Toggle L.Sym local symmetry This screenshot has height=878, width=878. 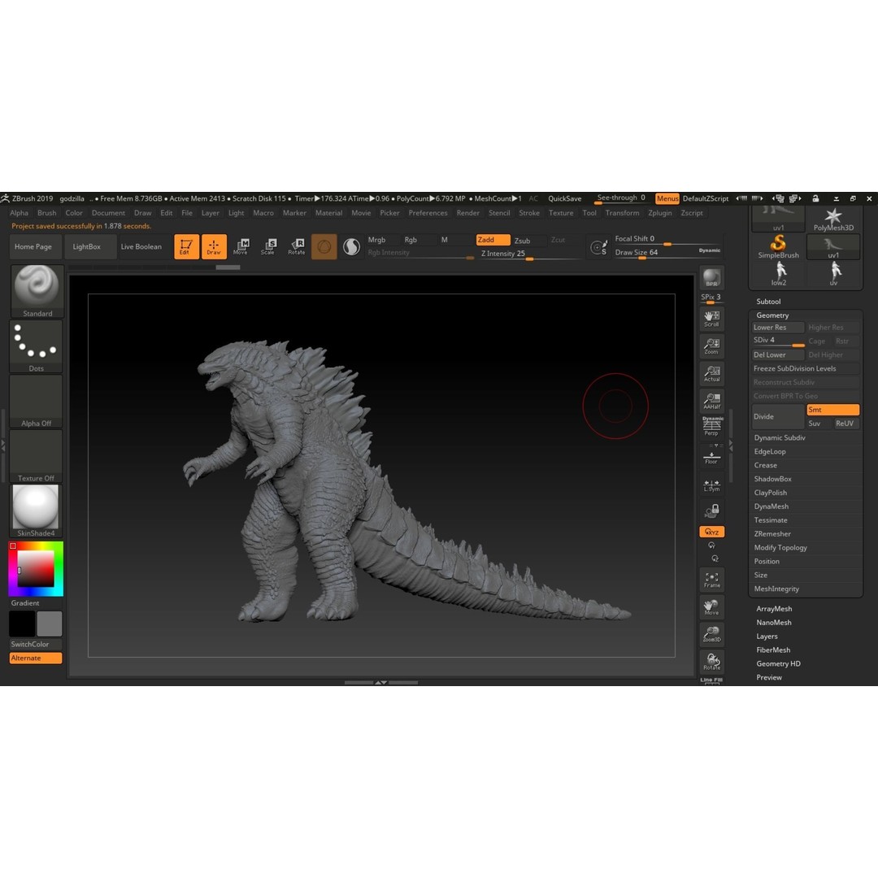[x=711, y=485]
